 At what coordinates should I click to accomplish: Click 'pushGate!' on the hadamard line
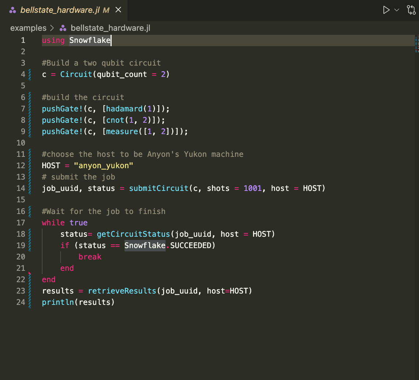62,109
